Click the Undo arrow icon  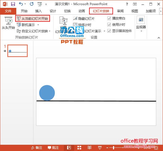click(21, 4)
